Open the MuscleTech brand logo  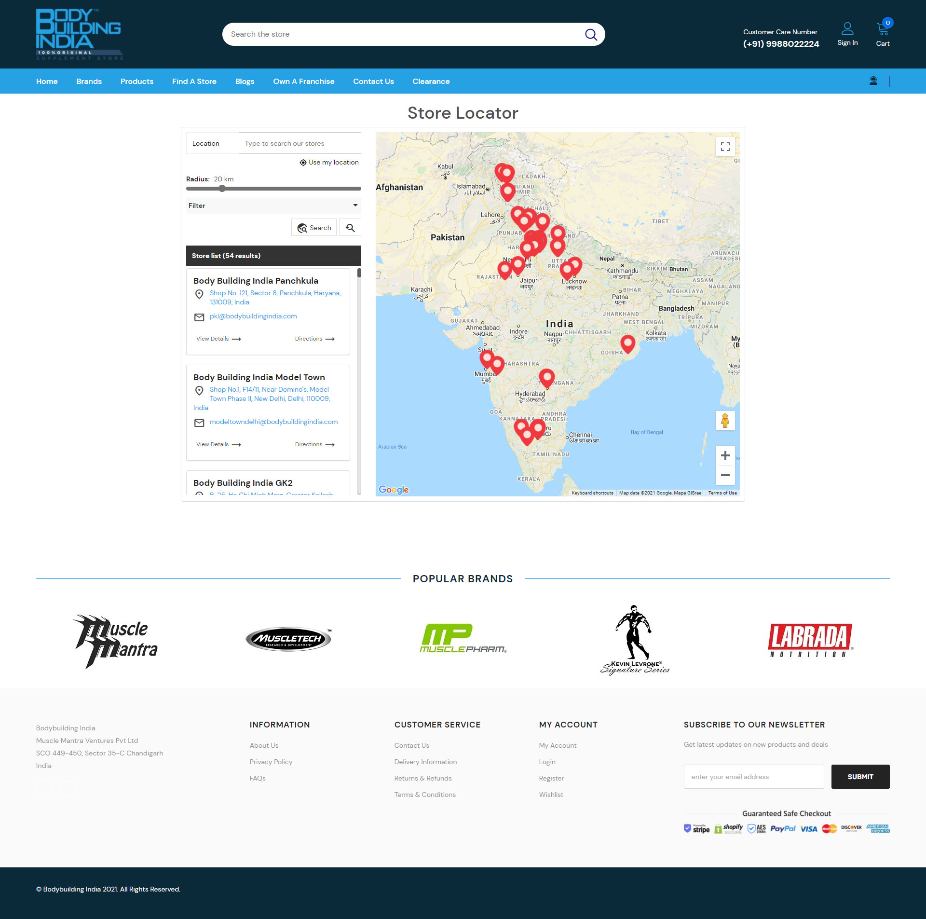pyautogui.click(x=288, y=639)
